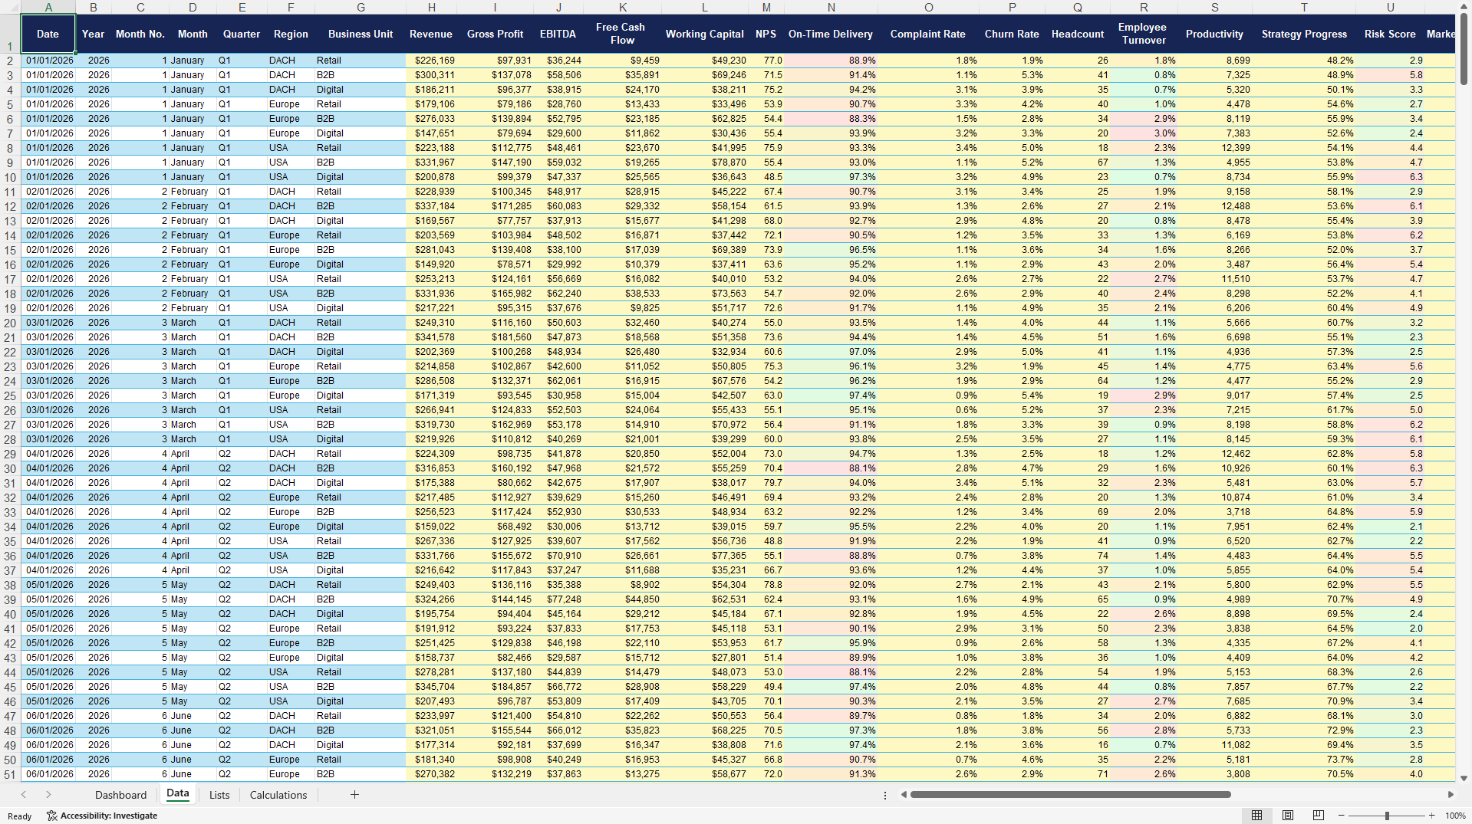Add a new sheet with plus button

[x=354, y=795]
